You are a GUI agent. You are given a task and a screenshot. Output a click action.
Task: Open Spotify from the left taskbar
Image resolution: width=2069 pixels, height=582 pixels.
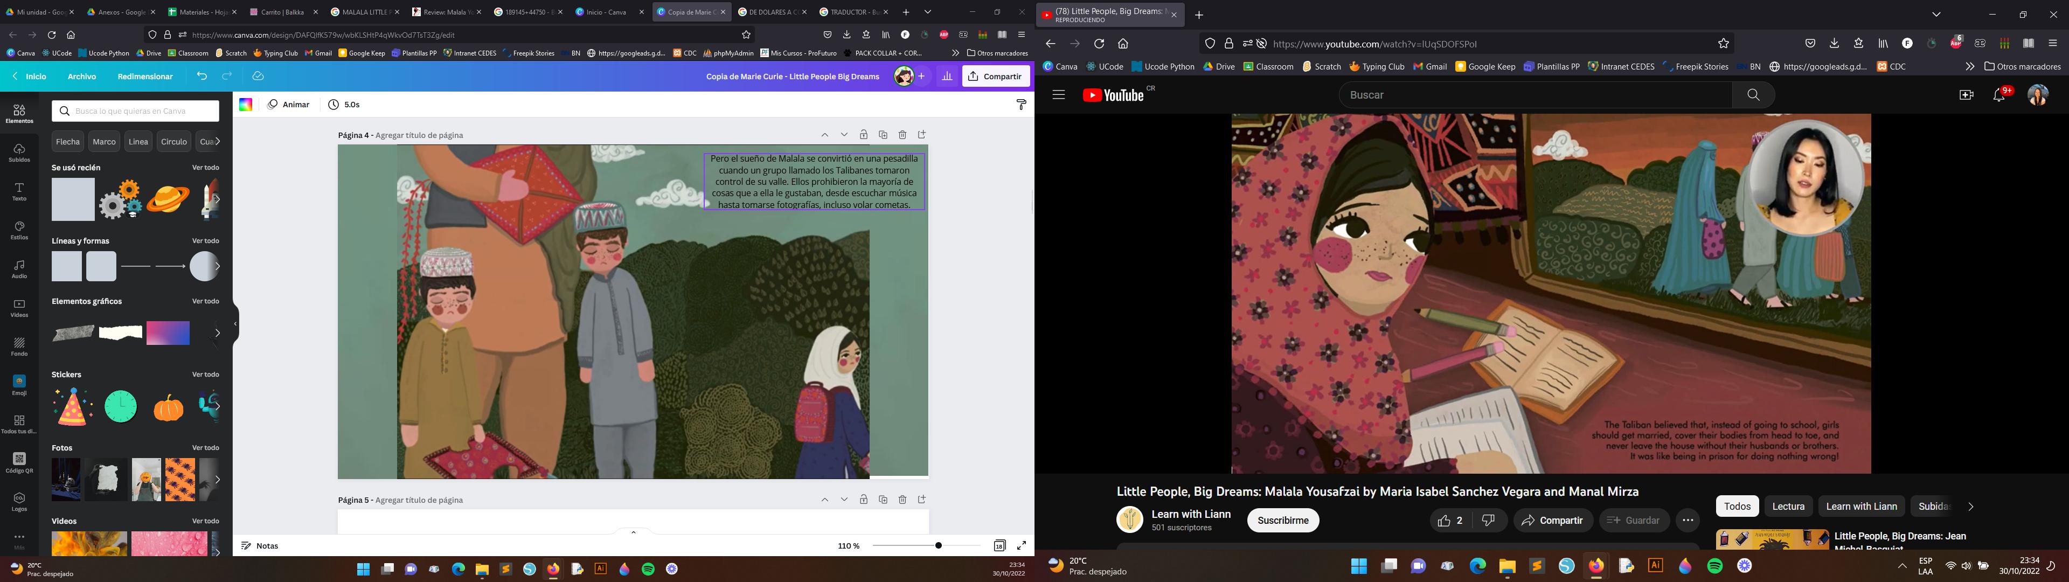tap(648, 569)
